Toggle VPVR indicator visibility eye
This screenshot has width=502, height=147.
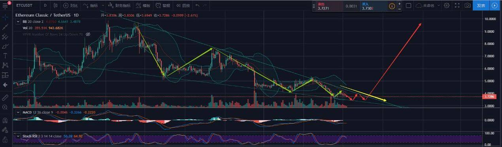click(89, 34)
